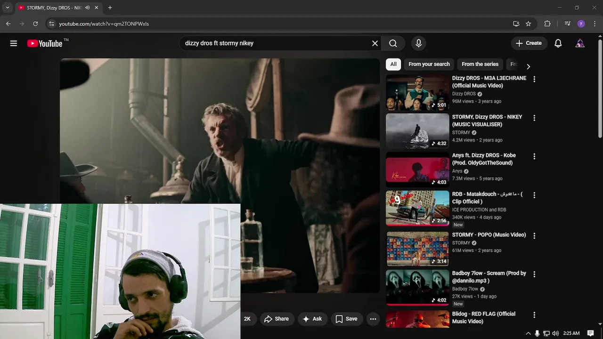The height and width of the screenshot is (339, 603).
Task: Open options for Badboy 7low Scream
Action: [534, 274]
